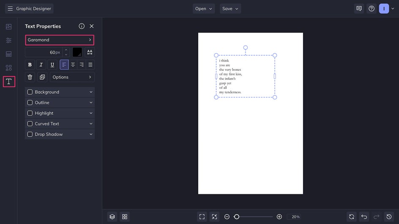Open the Graphics shapes sidebar tool

pyautogui.click(x=8, y=68)
